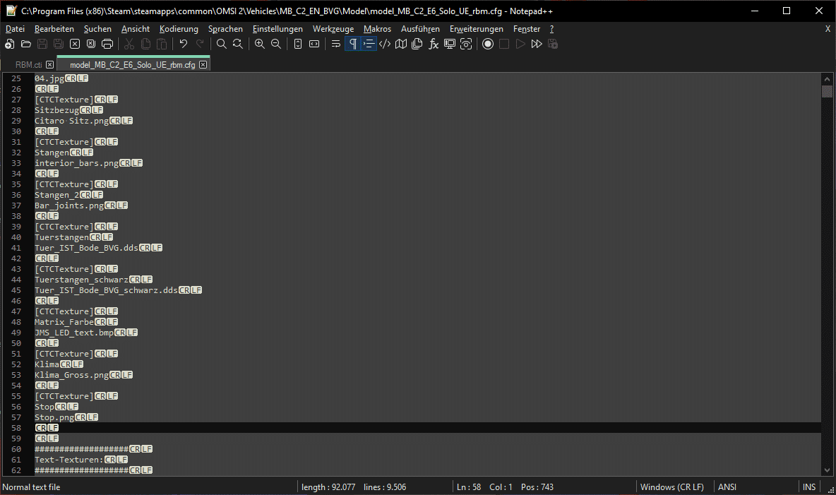This screenshot has height=495, width=836.
Task: Click the Undo arrow icon
Action: point(184,44)
